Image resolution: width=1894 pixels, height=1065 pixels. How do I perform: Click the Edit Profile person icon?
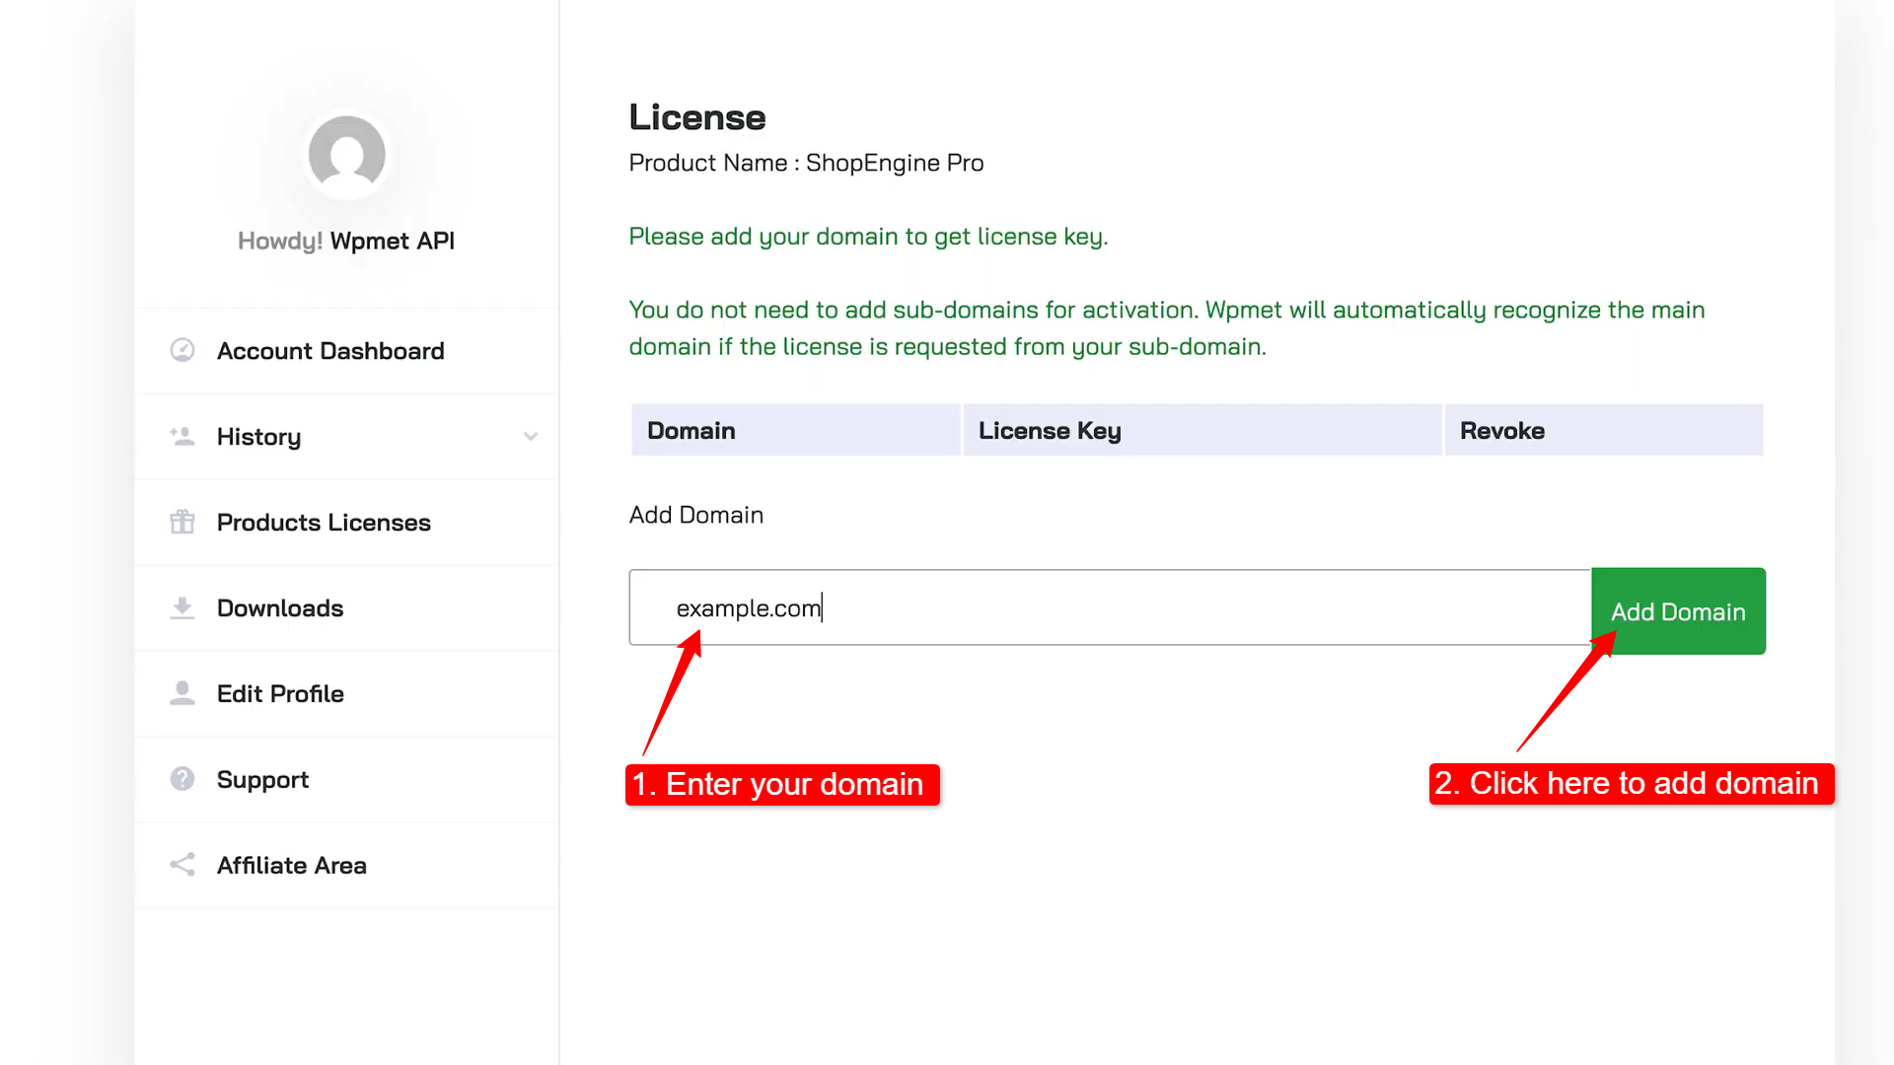(182, 693)
